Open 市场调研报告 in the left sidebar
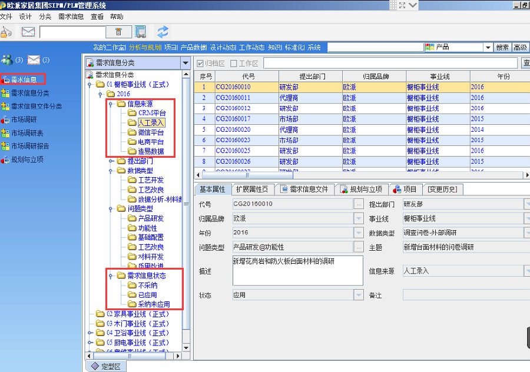 (29, 146)
